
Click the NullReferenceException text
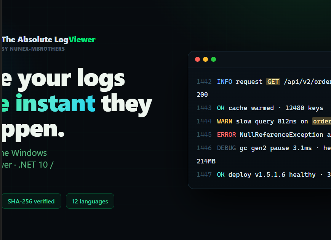[281, 135]
